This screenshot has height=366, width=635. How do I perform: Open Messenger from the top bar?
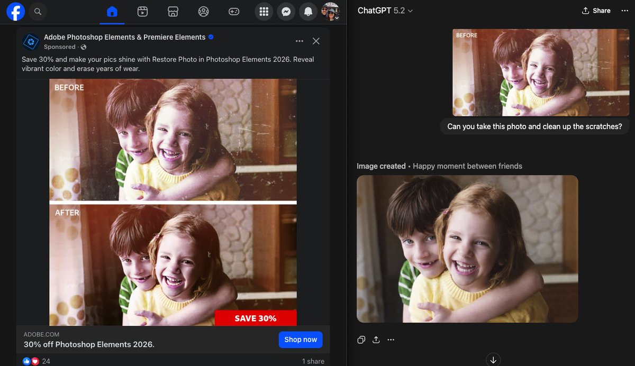pyautogui.click(x=286, y=12)
